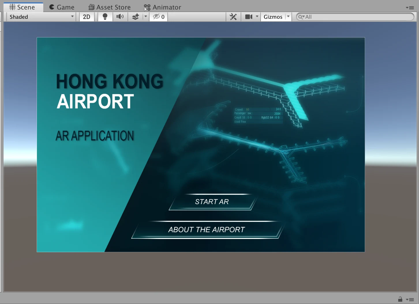Open component tools wrench icon
Image resolution: width=419 pixels, height=304 pixels.
click(x=233, y=17)
